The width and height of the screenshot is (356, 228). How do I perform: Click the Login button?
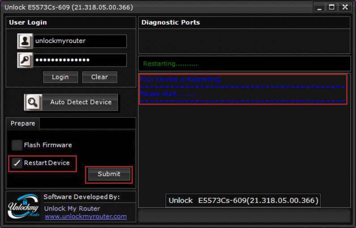60,77
